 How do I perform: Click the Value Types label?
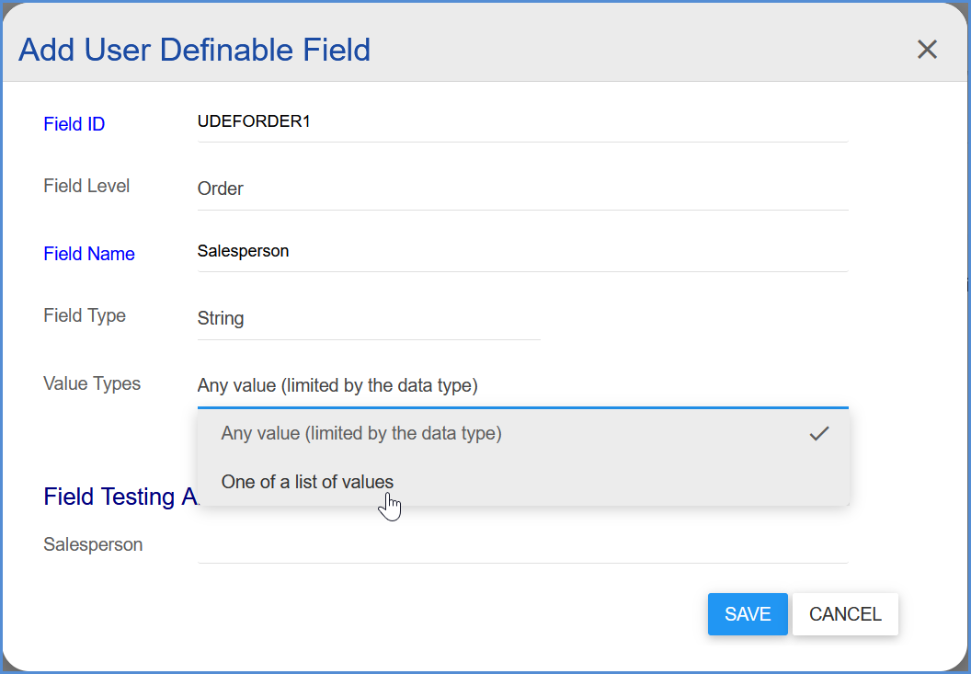click(x=92, y=383)
